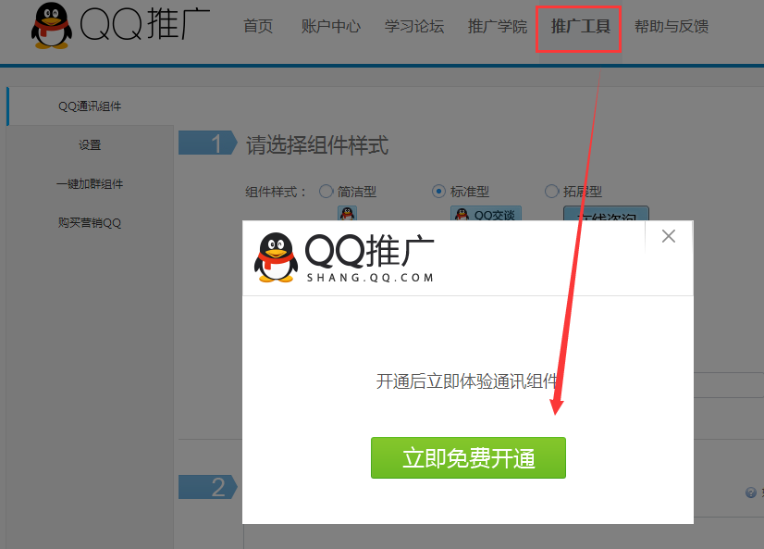Click the step 1 number badge
764x549 pixels.
click(x=209, y=143)
